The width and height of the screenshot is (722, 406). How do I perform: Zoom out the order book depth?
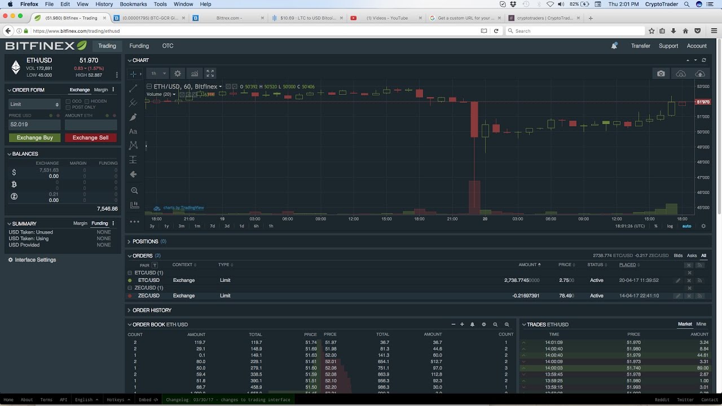point(495,325)
